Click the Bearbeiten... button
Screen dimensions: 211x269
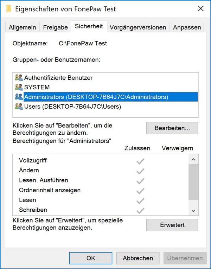pyautogui.click(x=172, y=128)
